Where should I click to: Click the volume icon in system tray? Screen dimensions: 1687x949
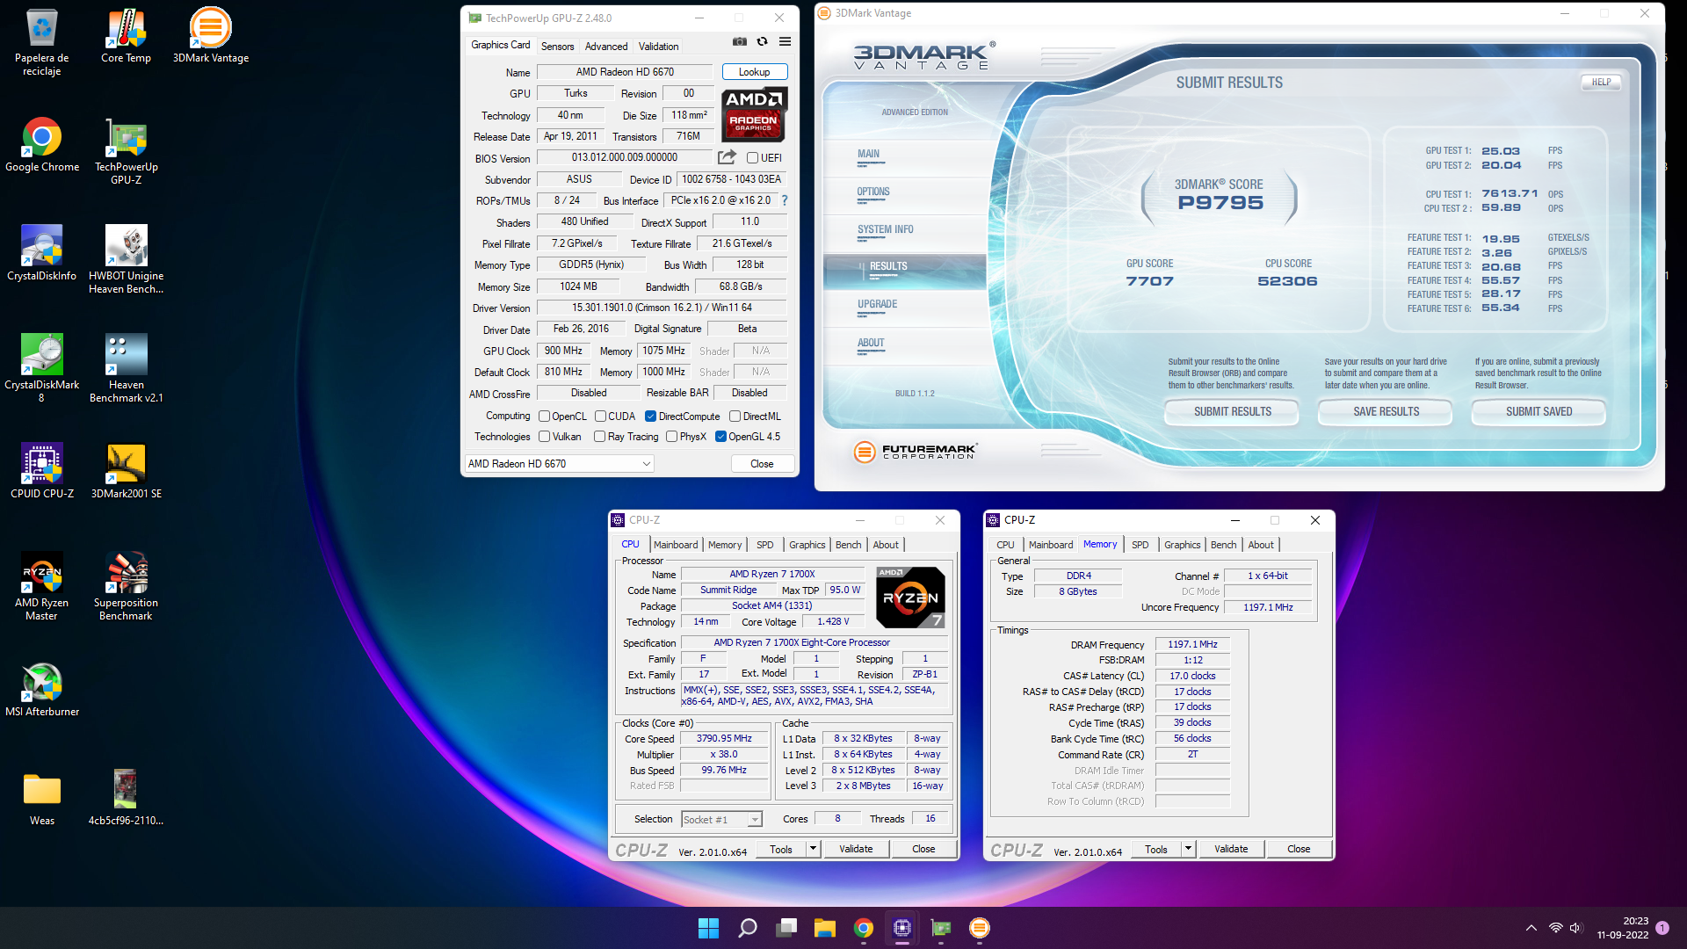point(1575,928)
